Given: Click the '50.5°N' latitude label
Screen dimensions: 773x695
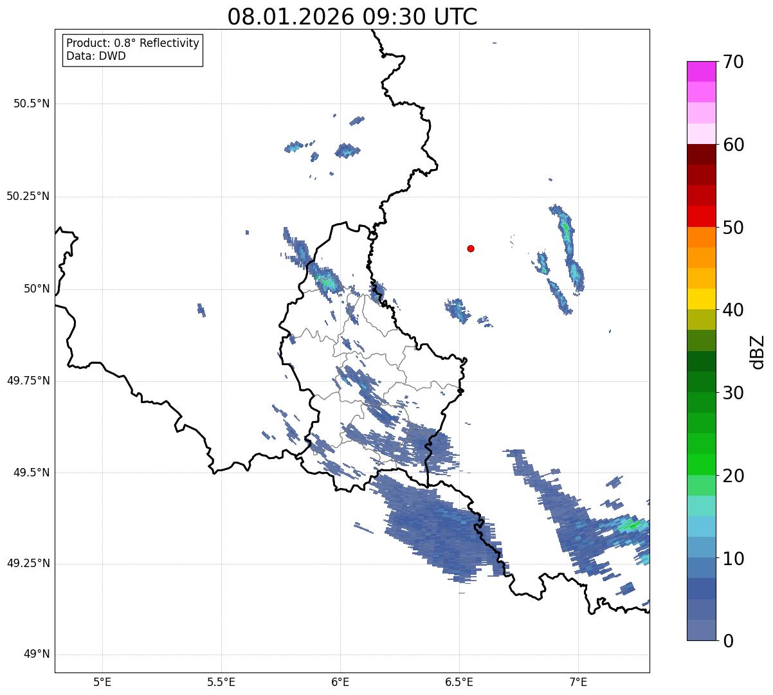Looking at the screenshot, I should 32,104.
